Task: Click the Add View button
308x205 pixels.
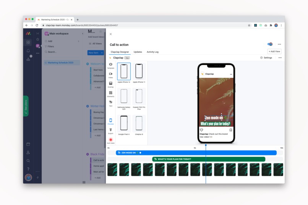Action: click(x=274, y=52)
